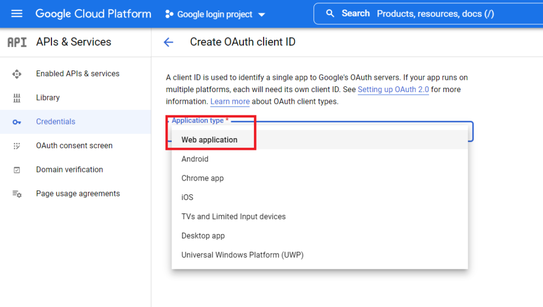
Task: Click the search magnifier icon
Action: 331,13
